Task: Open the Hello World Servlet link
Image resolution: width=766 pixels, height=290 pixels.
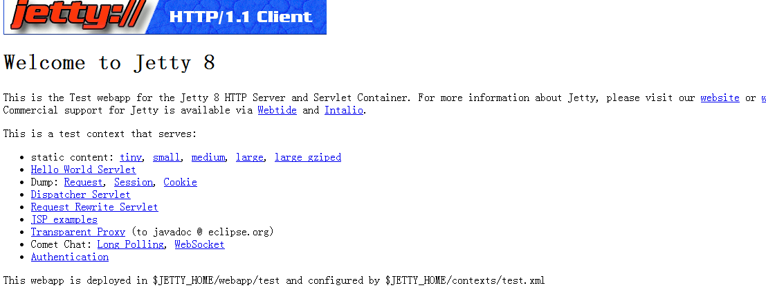Action: click(x=84, y=170)
